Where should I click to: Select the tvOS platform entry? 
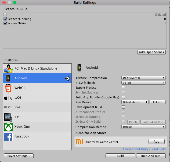[37, 98]
